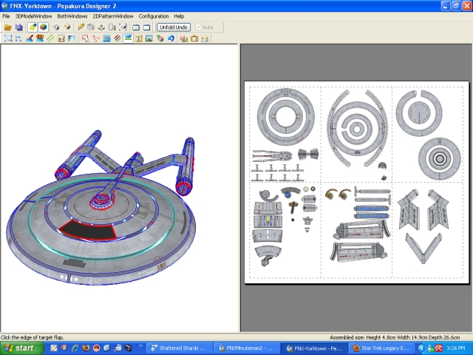
Task: Click the blue undo arrow icon
Action: (x=171, y=38)
